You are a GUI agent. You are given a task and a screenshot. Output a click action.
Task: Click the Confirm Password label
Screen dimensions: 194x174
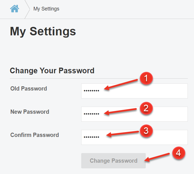click(x=35, y=135)
